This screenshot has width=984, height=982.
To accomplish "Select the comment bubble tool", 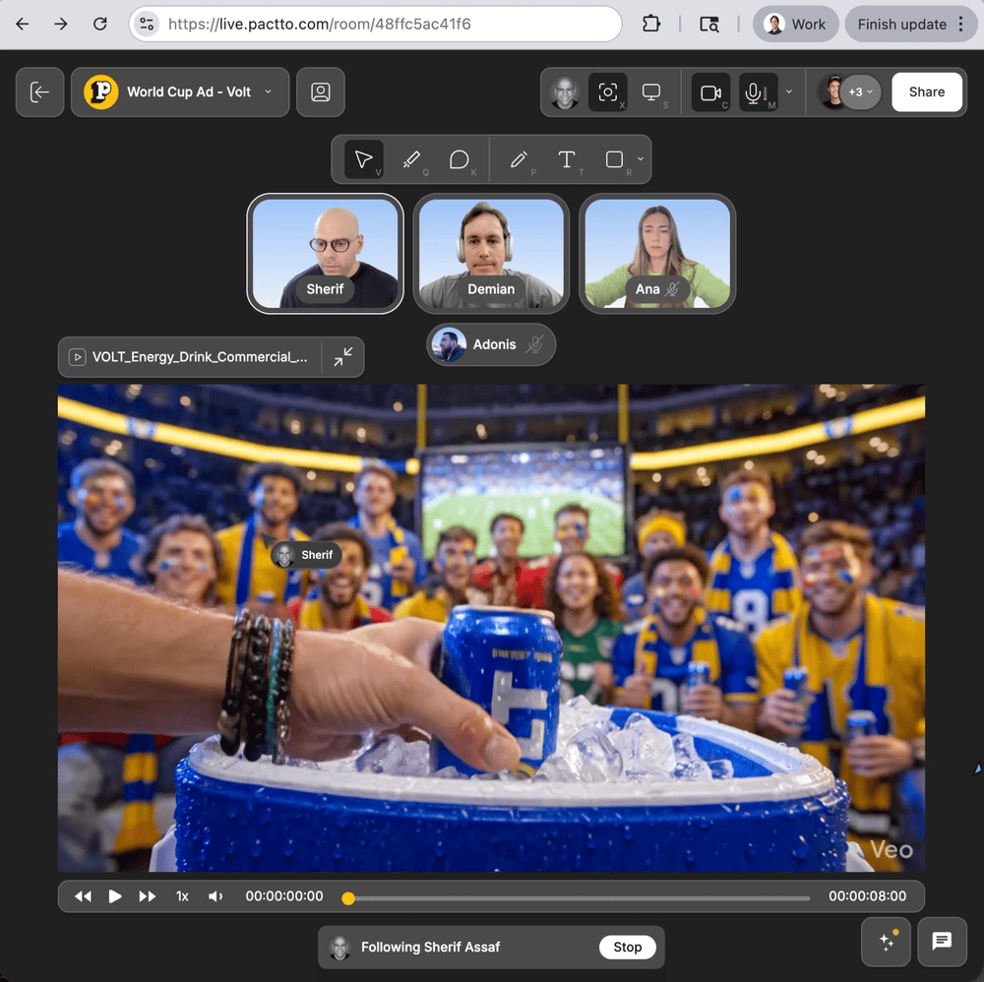I will pyautogui.click(x=460, y=159).
